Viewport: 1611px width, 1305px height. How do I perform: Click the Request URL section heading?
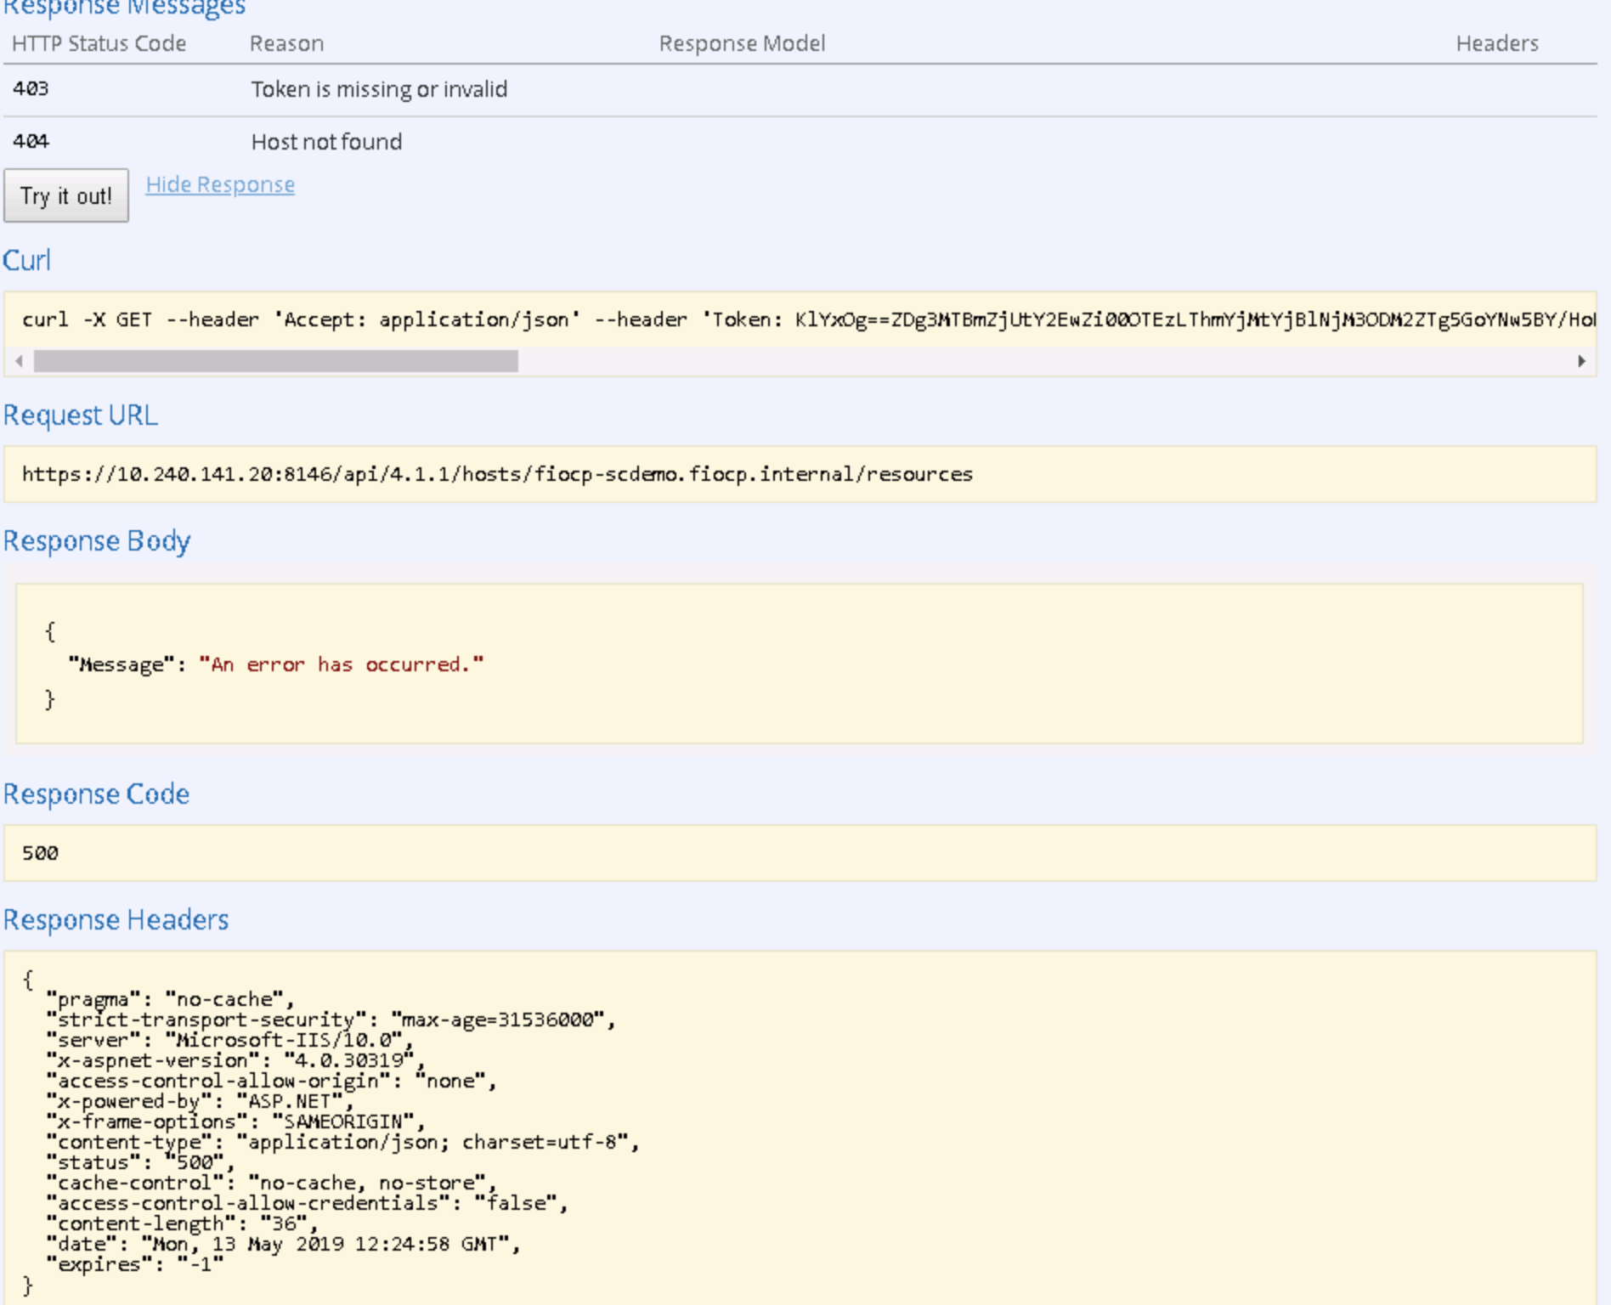pos(81,415)
